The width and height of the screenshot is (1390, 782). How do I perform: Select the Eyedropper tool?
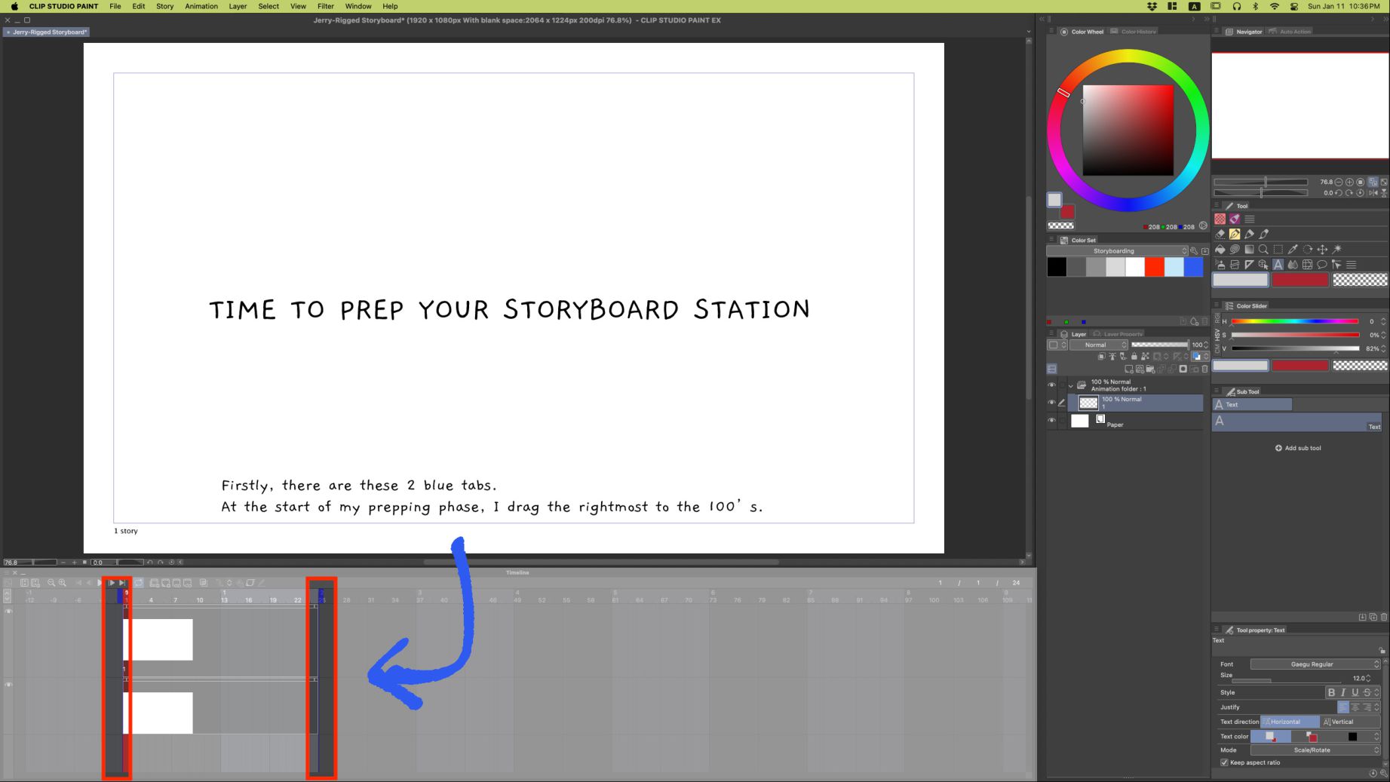(1293, 249)
